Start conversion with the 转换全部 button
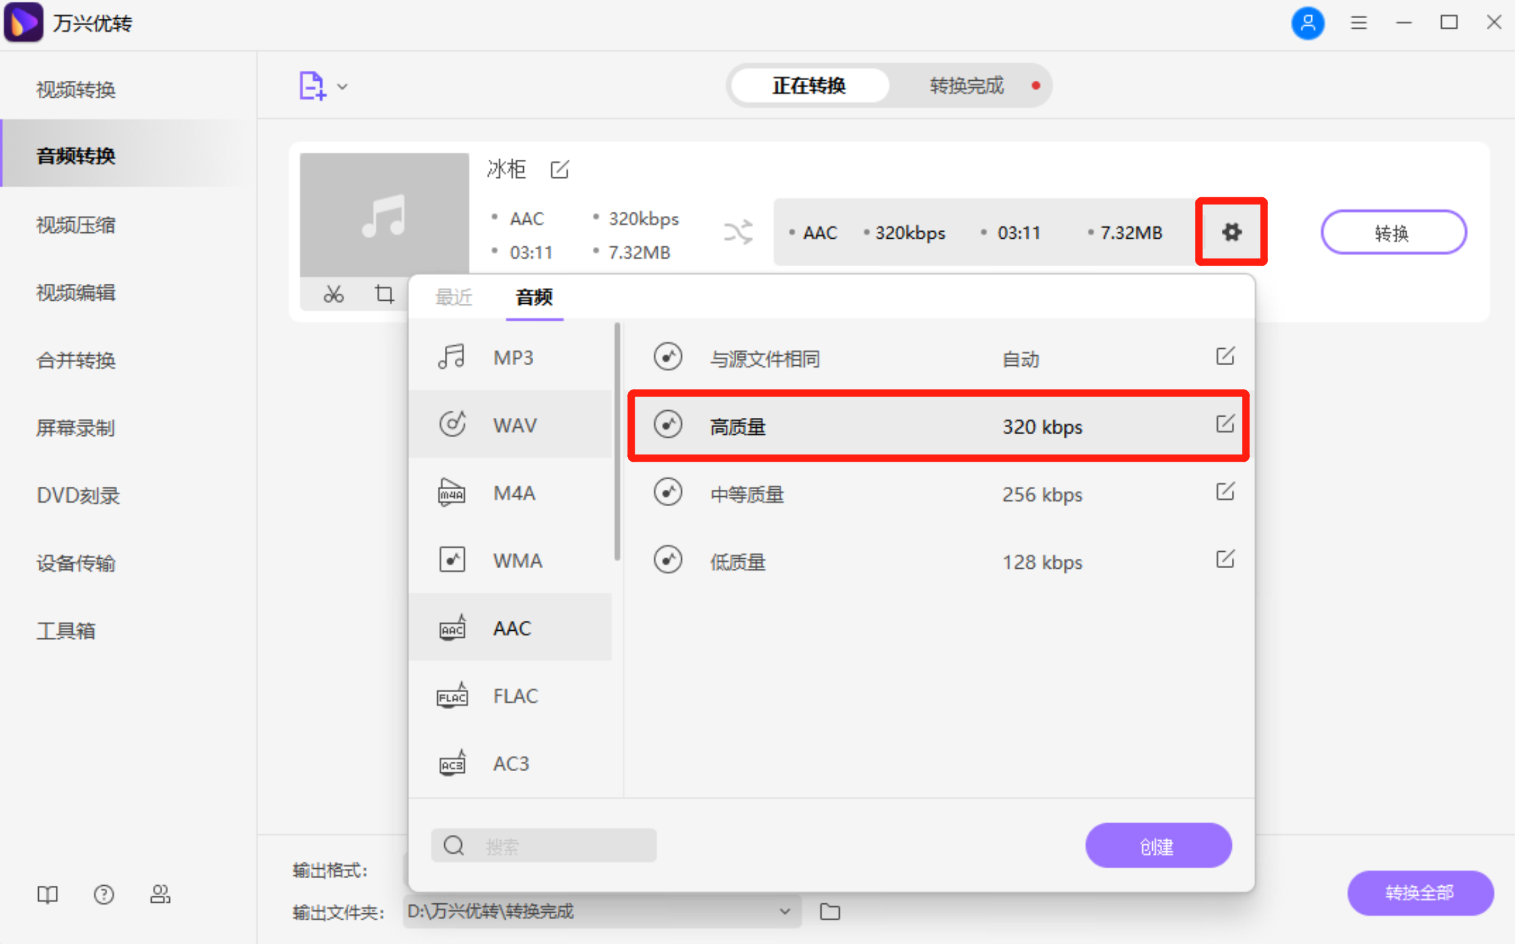Viewport: 1515px width, 944px height. (1420, 893)
